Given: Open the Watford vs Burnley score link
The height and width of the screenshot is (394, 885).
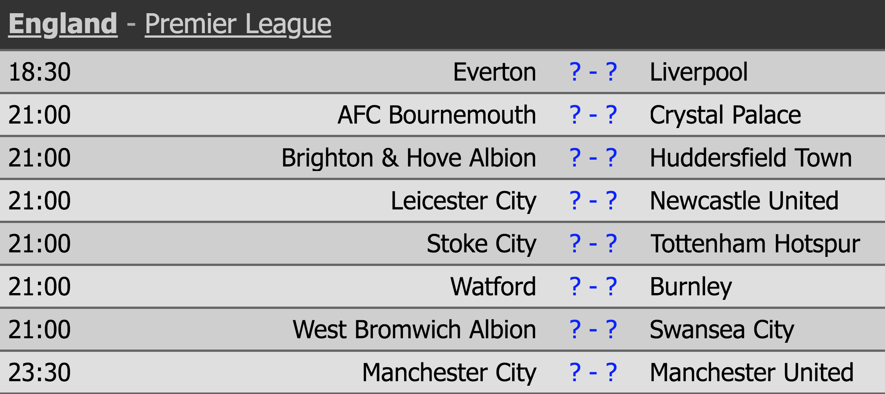Looking at the screenshot, I should 593,287.
